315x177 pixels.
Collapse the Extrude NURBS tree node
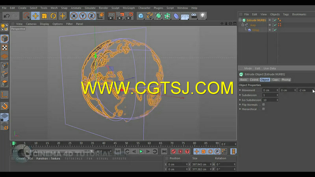click(x=240, y=20)
